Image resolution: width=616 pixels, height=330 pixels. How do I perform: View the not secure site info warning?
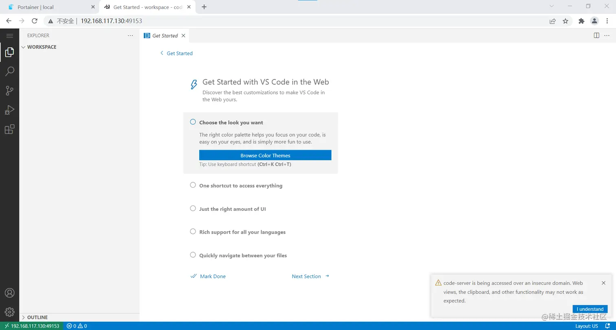[x=62, y=21]
